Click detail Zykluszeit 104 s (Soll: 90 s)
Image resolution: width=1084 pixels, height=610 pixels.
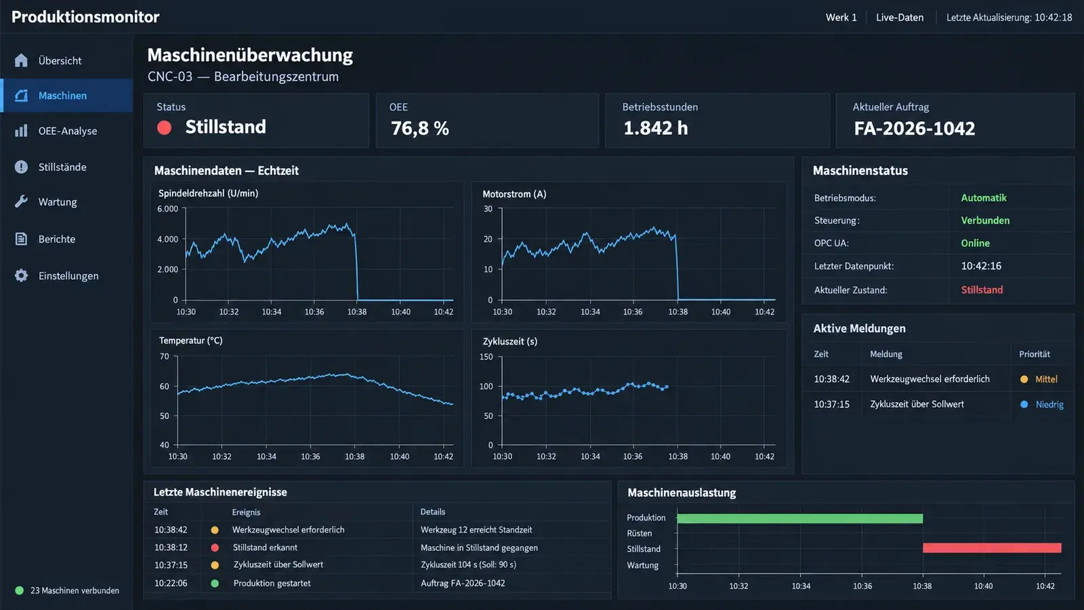point(468,565)
